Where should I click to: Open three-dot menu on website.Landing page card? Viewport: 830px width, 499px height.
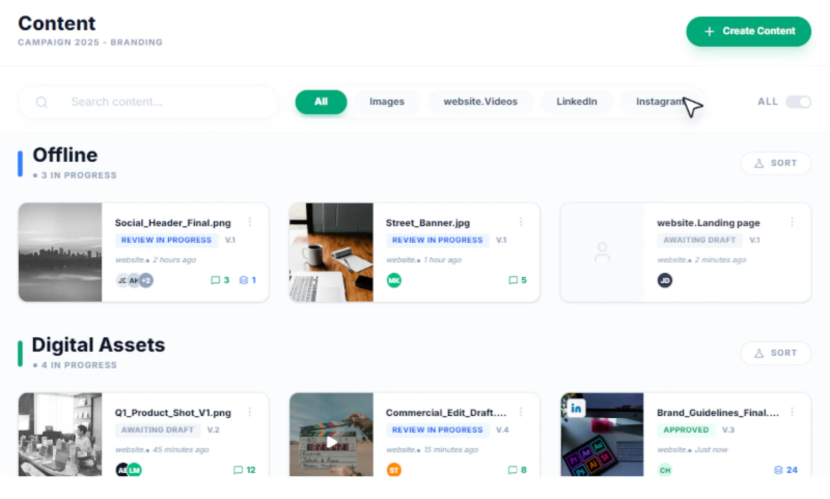point(792,222)
